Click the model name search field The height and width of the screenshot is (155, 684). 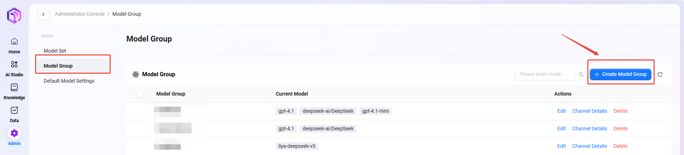[x=544, y=74]
